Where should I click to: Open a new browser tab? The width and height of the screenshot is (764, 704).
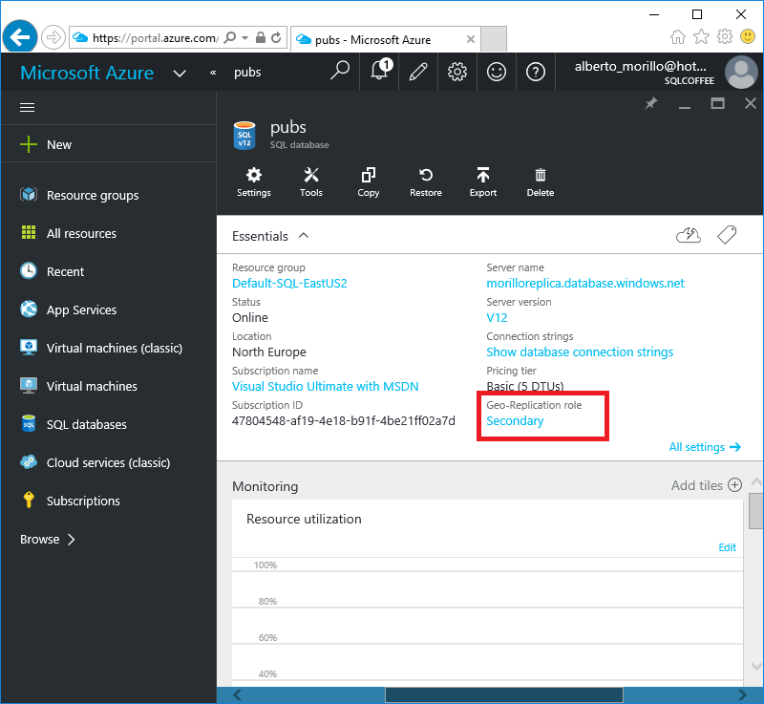click(x=494, y=39)
